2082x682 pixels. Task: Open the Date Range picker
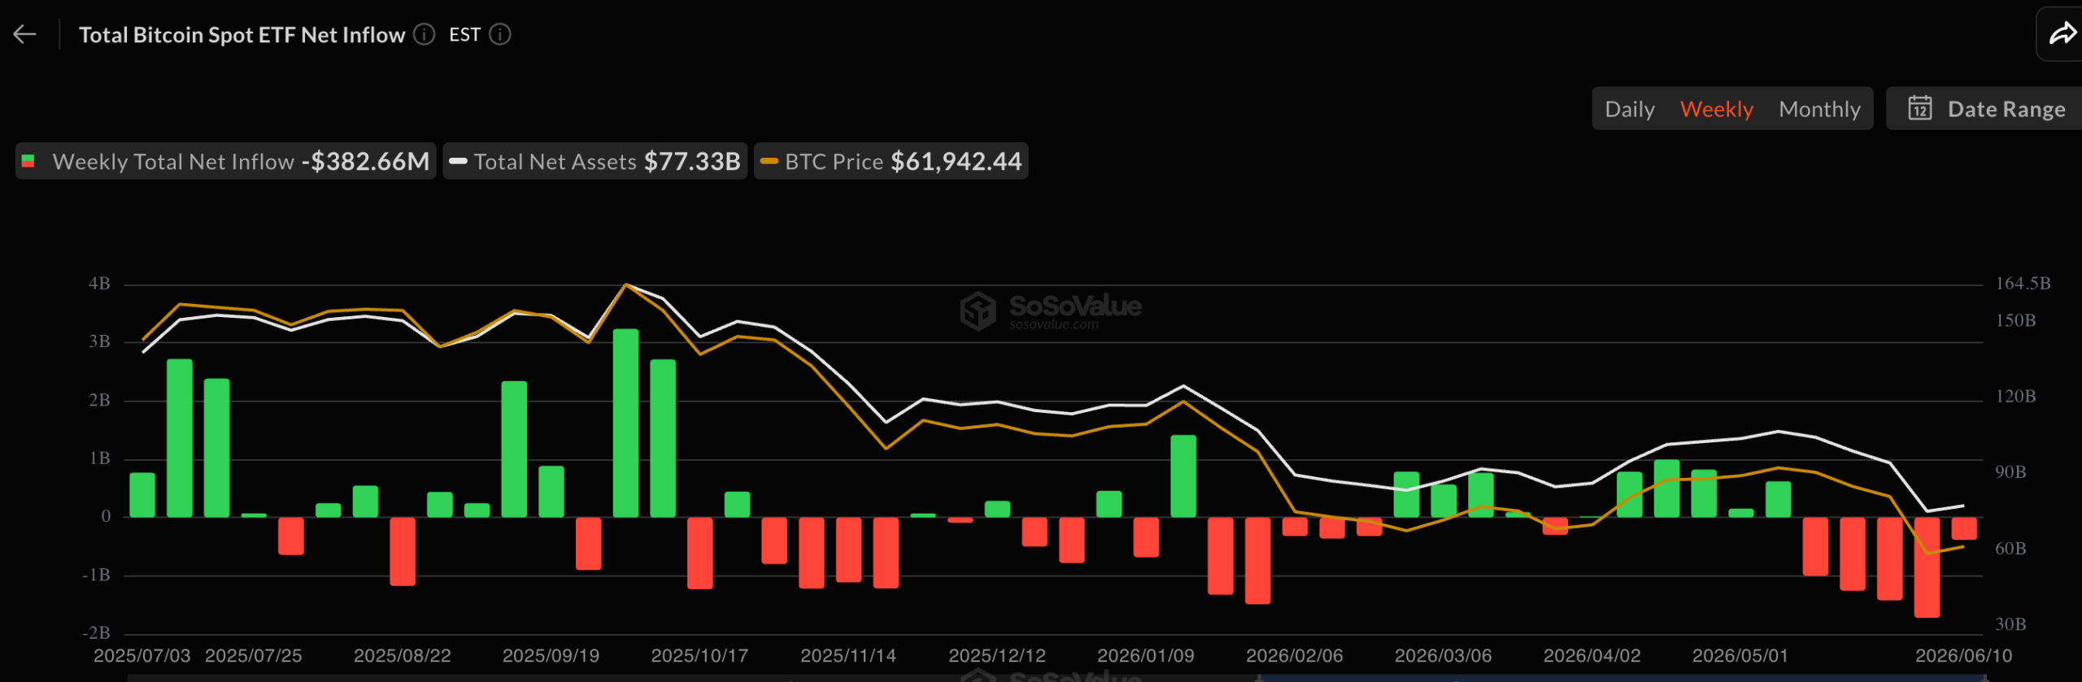(1986, 109)
